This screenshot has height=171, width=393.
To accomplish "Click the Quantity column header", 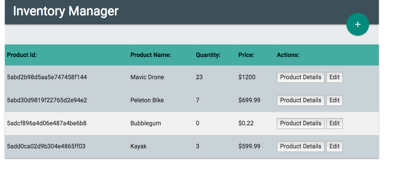I will [208, 55].
